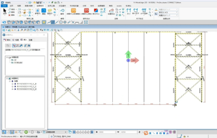Click the square bracket snap icon

point(86,22)
